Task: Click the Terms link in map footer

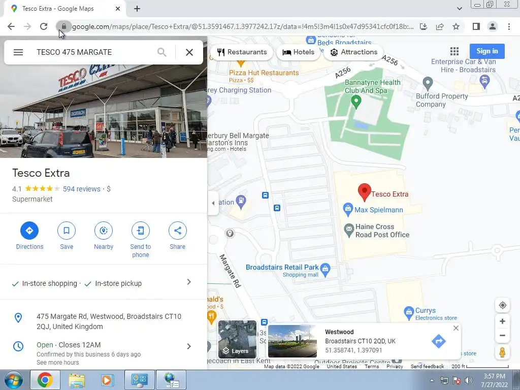Action: (372, 367)
